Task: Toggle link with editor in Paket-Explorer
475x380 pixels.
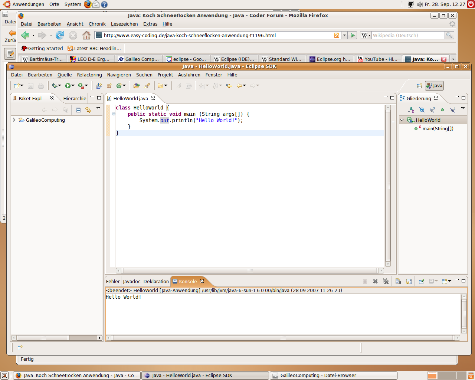Action: click(88, 110)
